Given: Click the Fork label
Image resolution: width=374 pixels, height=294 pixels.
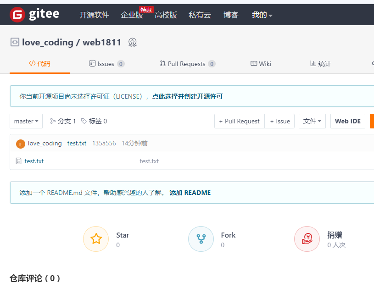Looking at the screenshot, I should tap(228, 235).
